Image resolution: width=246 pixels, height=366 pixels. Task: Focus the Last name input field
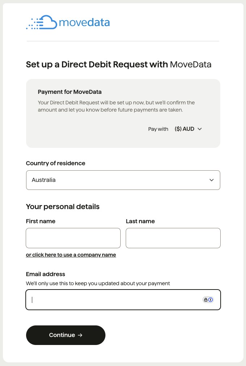coord(173,238)
